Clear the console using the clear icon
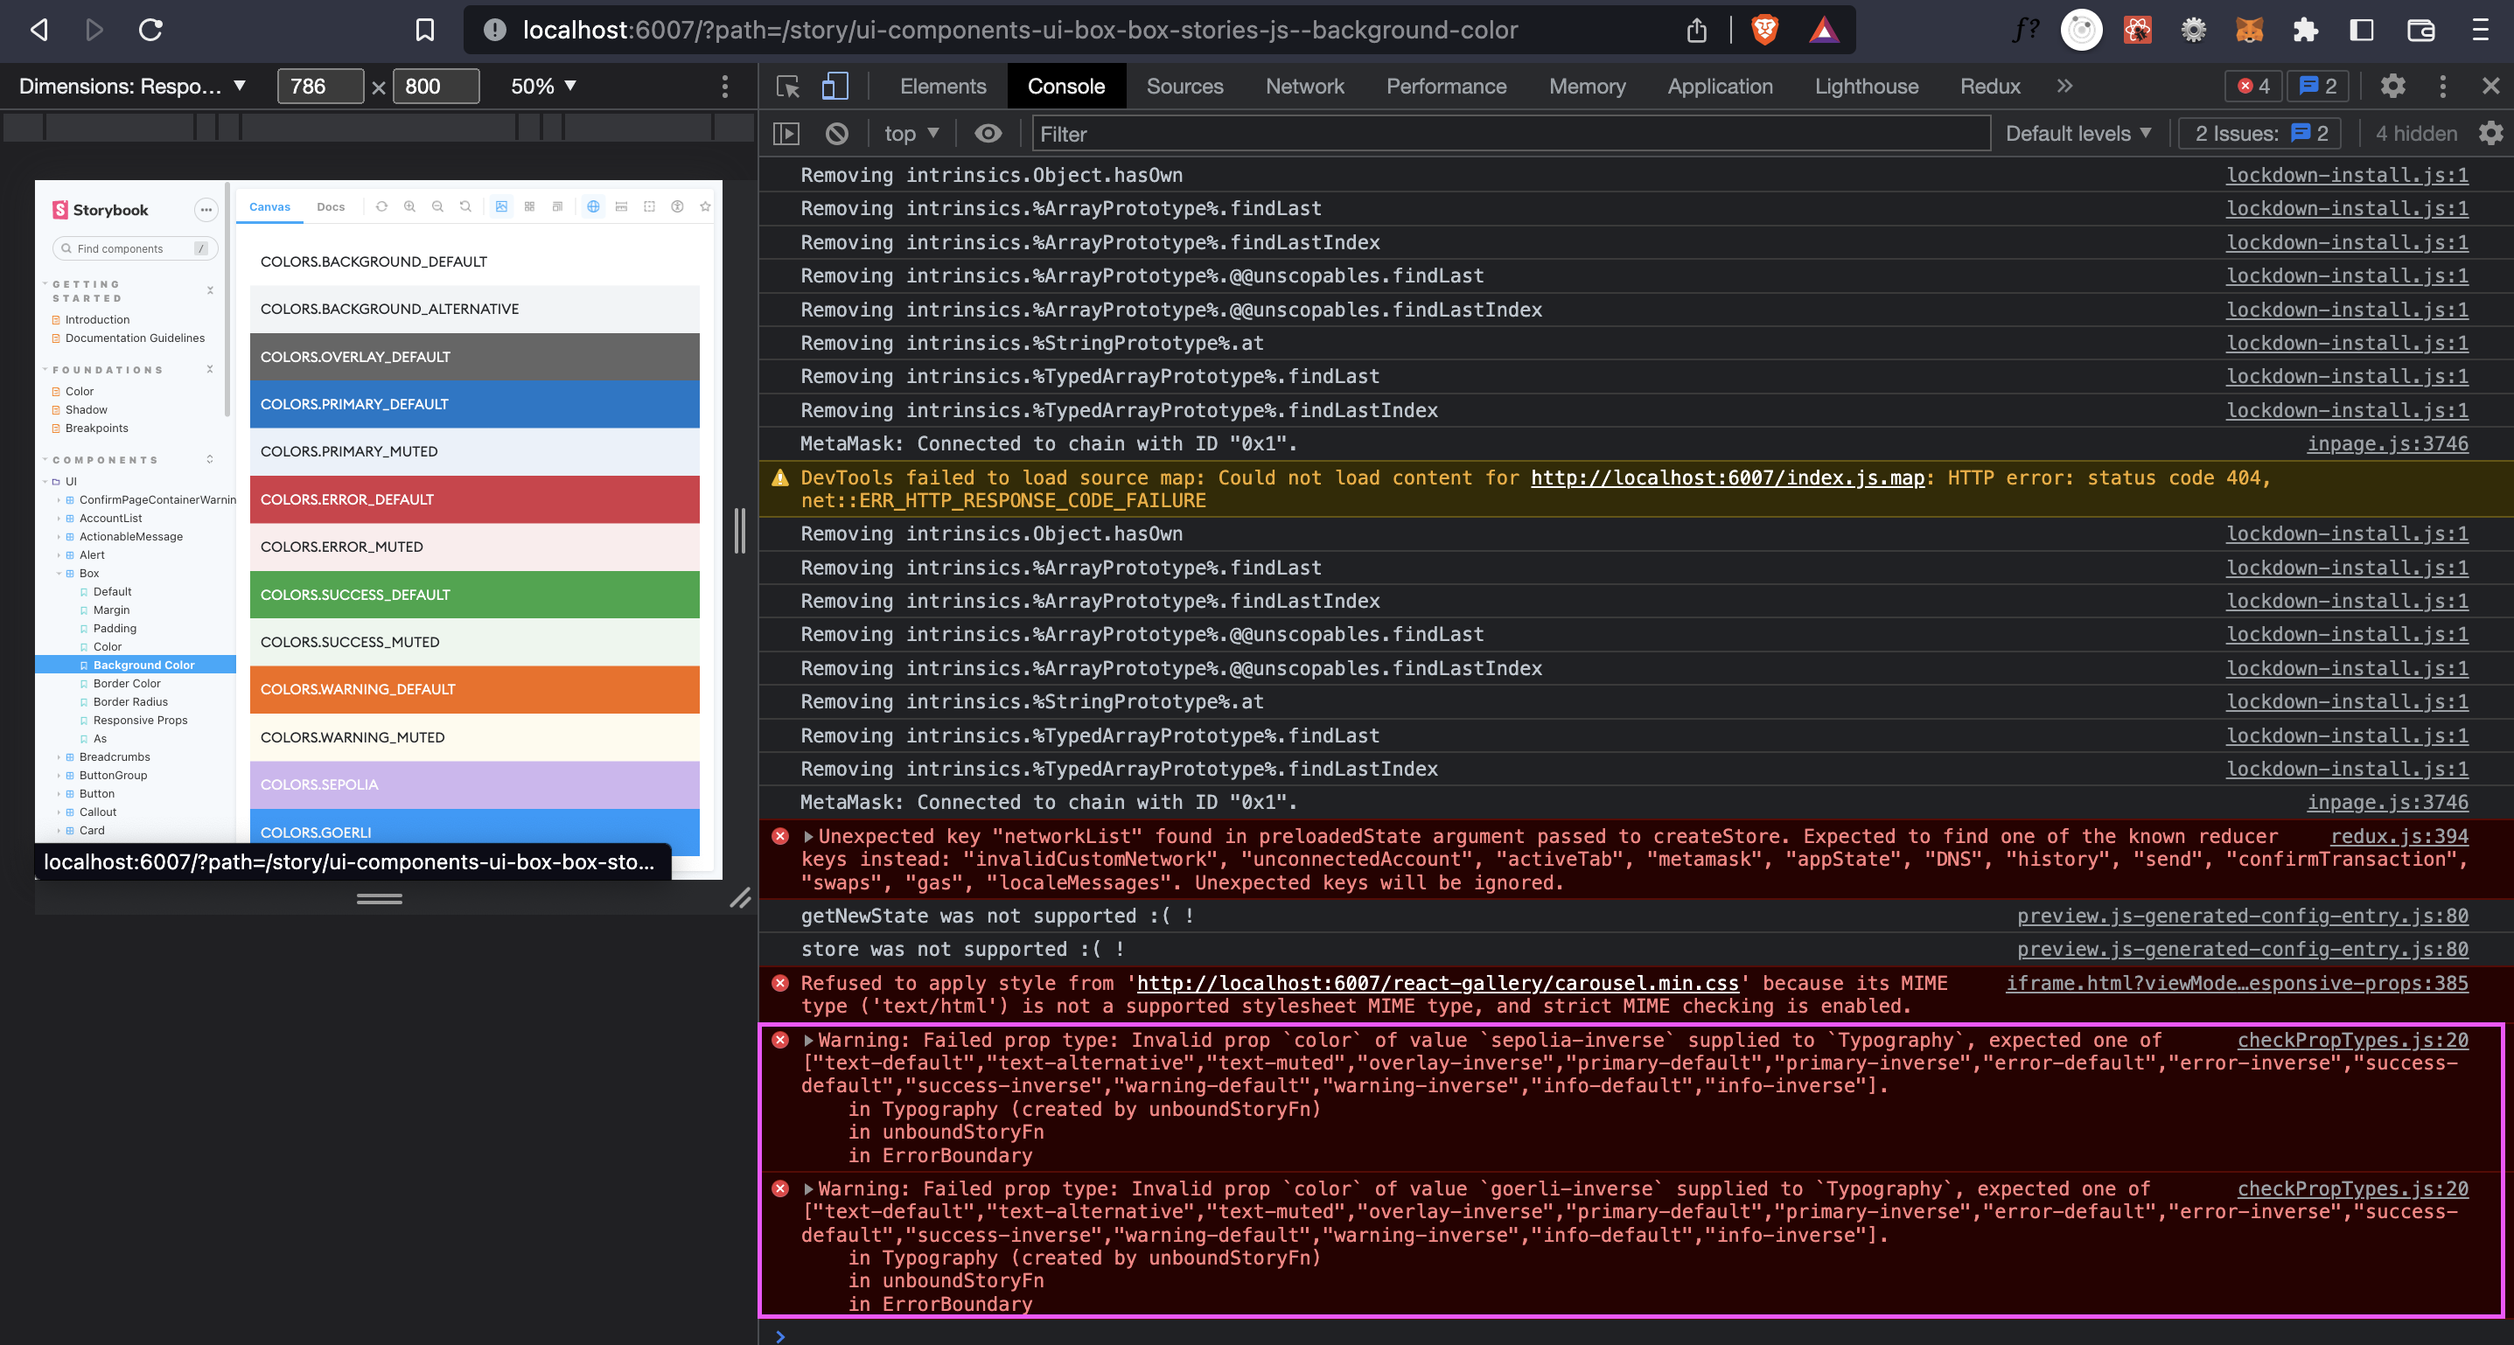This screenshot has width=2514, height=1345. coord(836,134)
